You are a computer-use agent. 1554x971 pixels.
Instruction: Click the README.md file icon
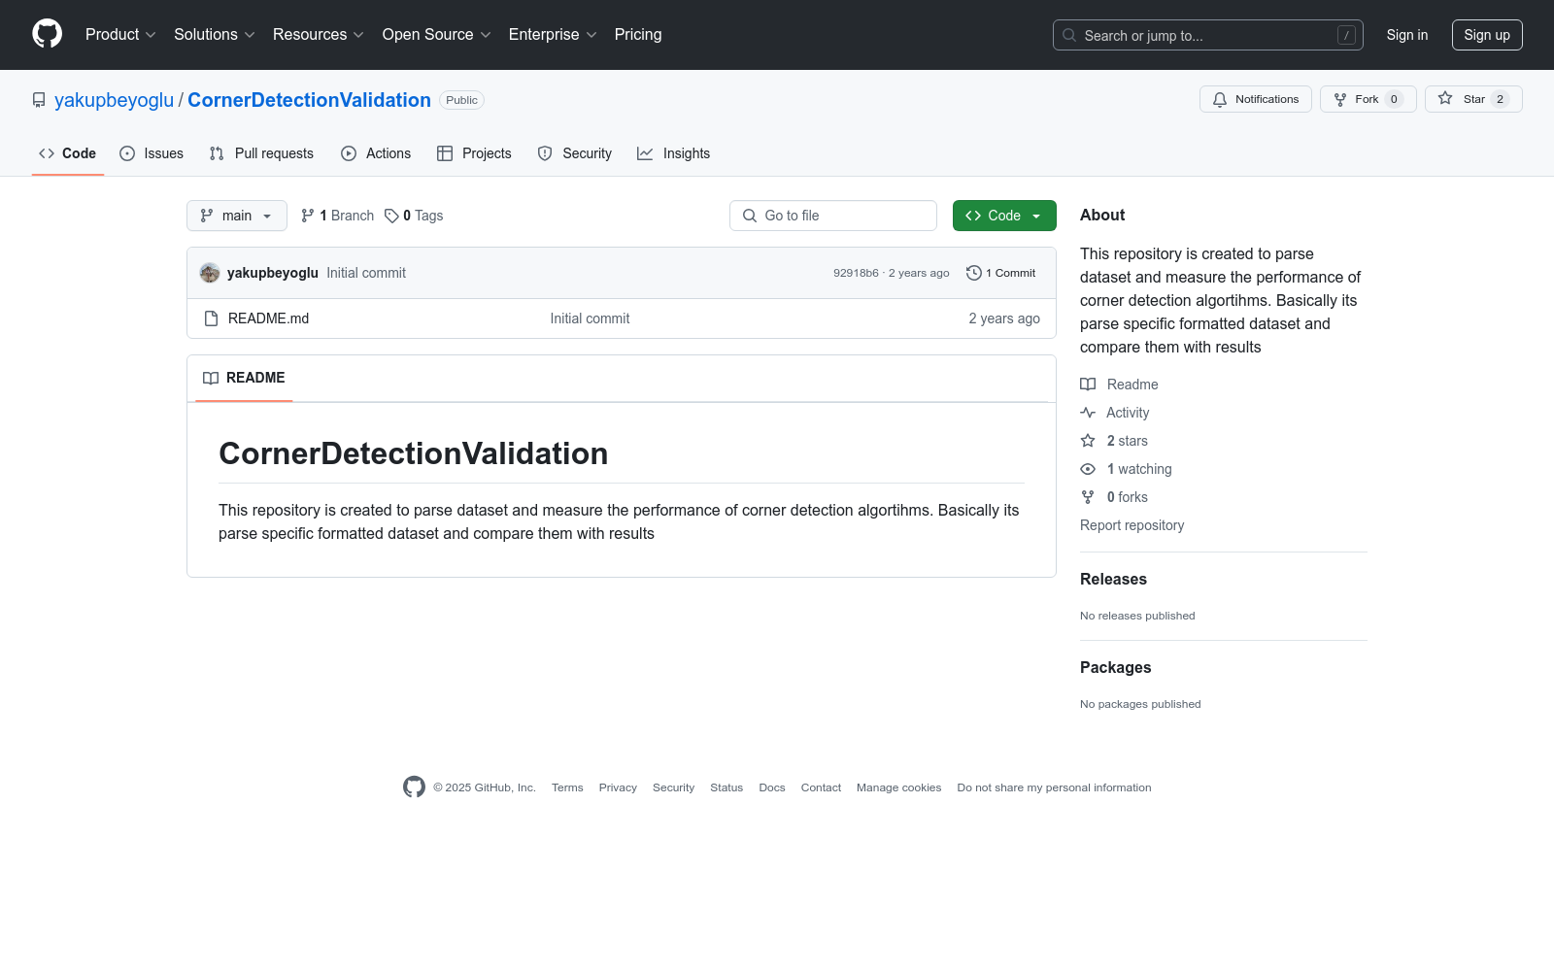point(211,318)
